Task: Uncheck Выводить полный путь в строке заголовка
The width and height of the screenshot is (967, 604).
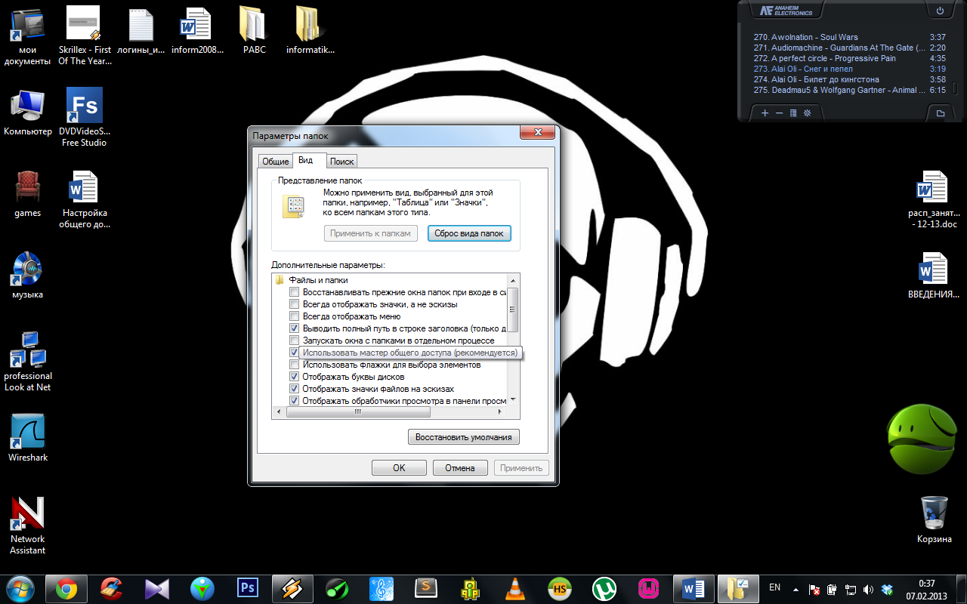Action: pyautogui.click(x=295, y=328)
